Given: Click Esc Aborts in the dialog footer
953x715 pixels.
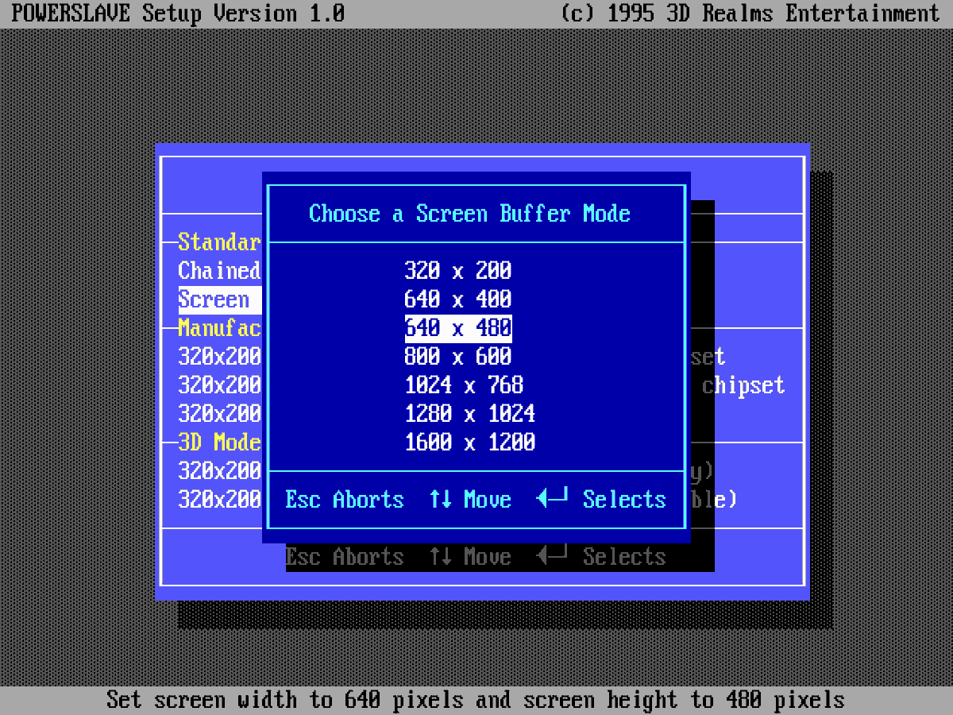Looking at the screenshot, I should (345, 500).
